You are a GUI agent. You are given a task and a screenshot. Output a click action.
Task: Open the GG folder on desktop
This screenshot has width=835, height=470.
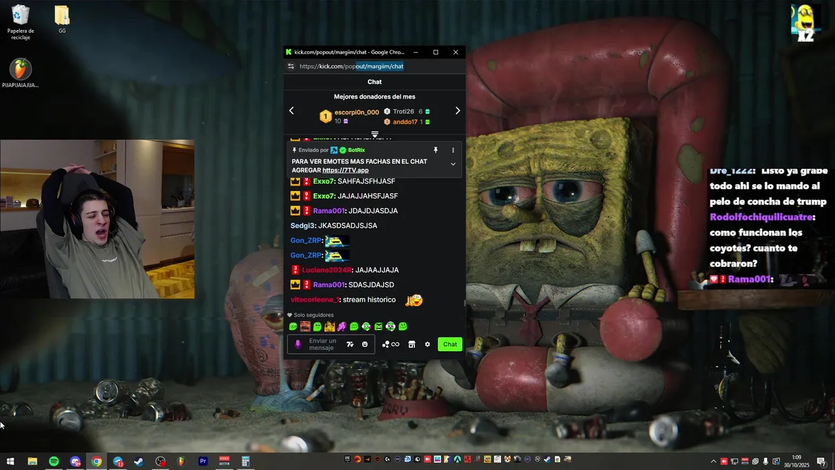coord(62,19)
